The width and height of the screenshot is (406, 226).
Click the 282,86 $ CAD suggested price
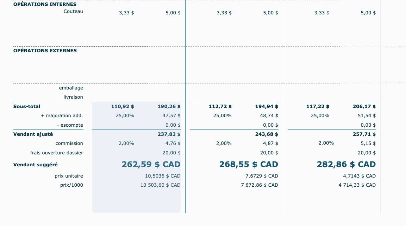(x=346, y=164)
